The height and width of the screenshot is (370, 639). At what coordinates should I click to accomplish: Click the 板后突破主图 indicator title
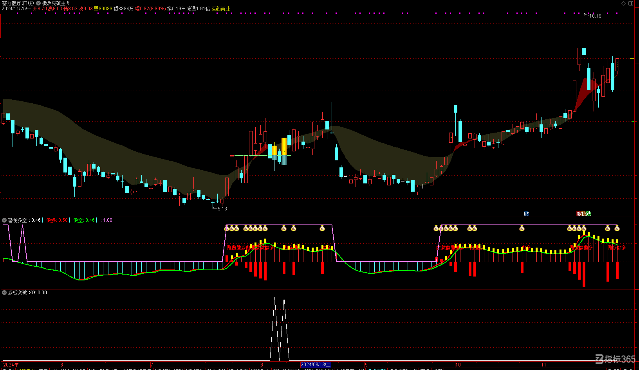[56, 3]
